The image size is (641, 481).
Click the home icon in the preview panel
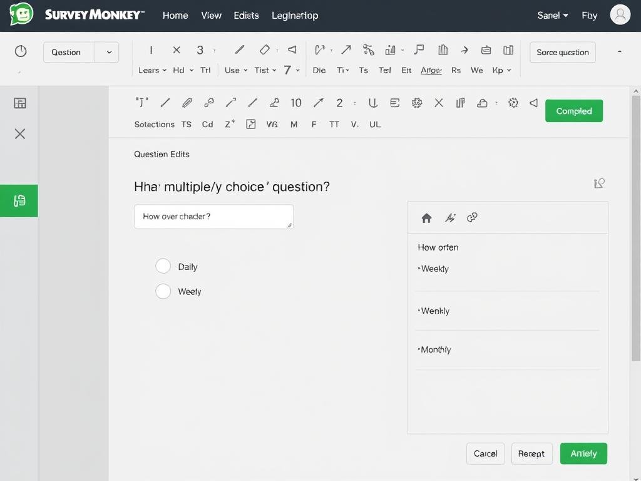pyautogui.click(x=426, y=217)
